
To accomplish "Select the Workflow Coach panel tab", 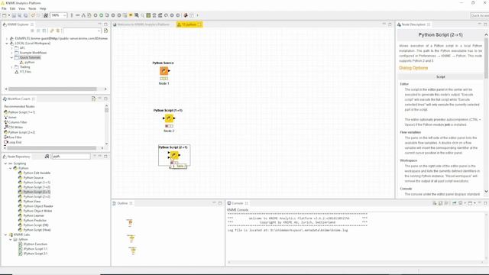I will coord(18,99).
